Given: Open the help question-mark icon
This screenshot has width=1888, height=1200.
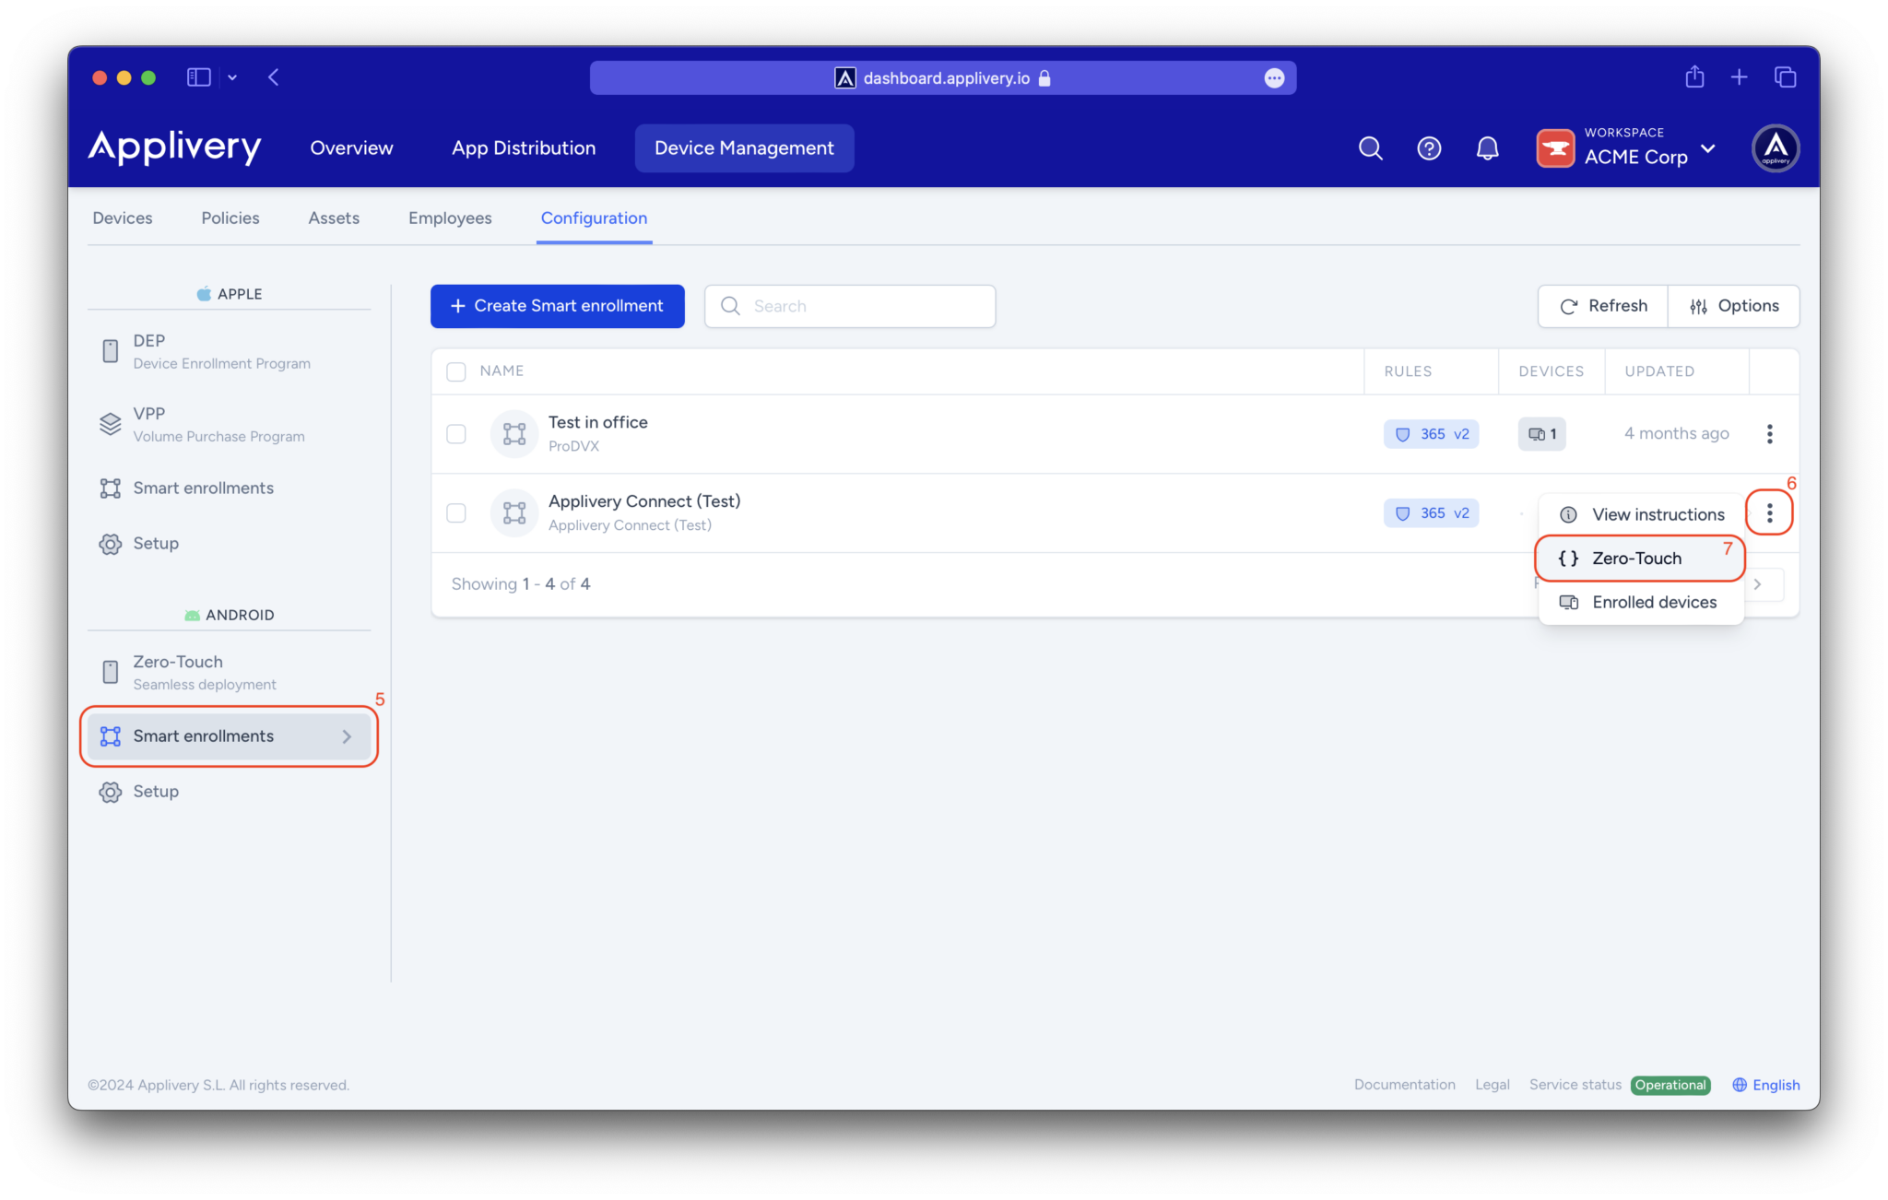Looking at the screenshot, I should [x=1428, y=147].
